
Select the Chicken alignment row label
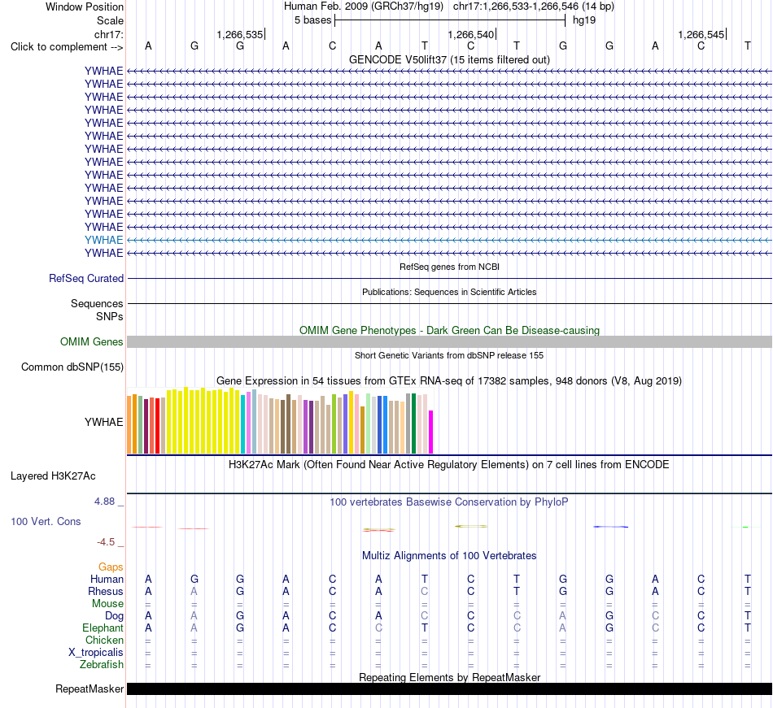(x=104, y=640)
